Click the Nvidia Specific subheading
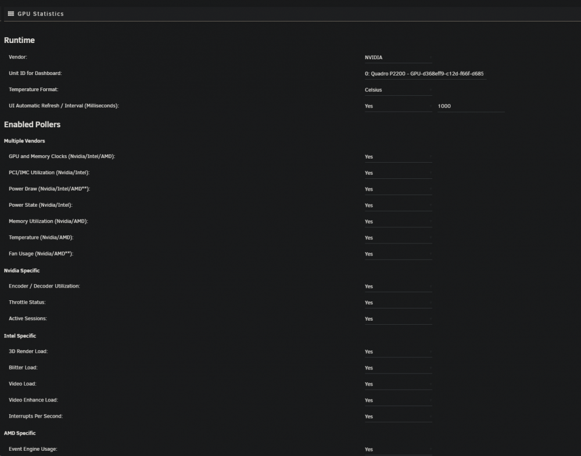The height and width of the screenshot is (456, 581). coord(22,271)
